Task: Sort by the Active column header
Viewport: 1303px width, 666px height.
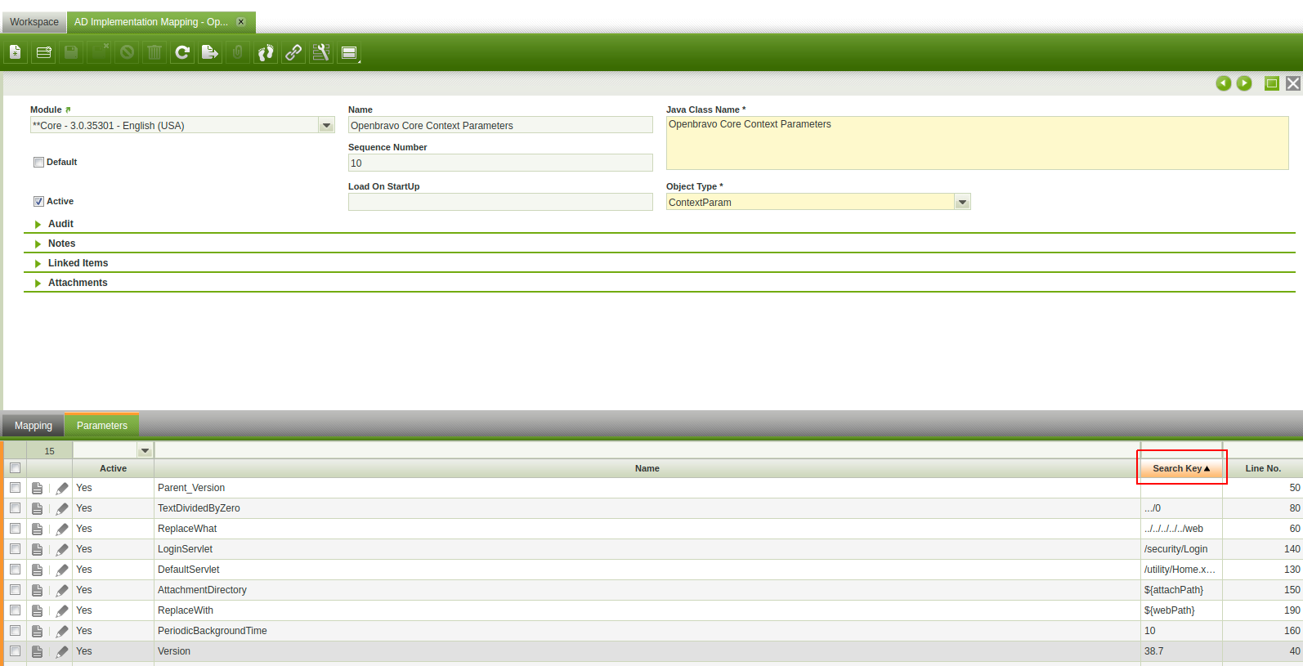Action: (113, 468)
